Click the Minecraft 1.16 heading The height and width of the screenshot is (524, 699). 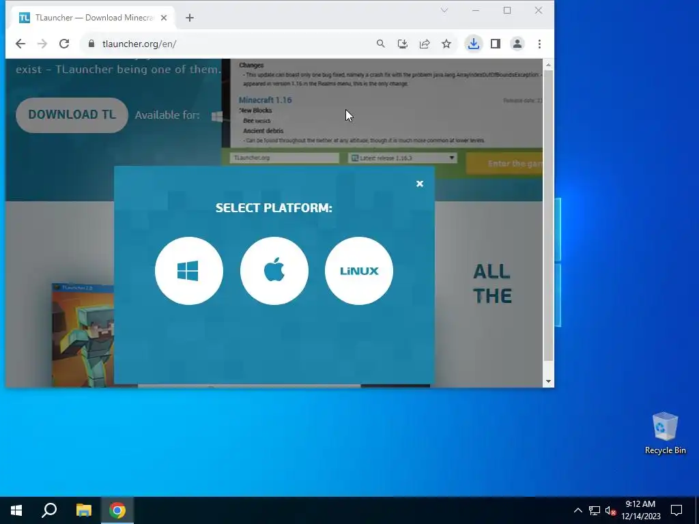click(266, 100)
